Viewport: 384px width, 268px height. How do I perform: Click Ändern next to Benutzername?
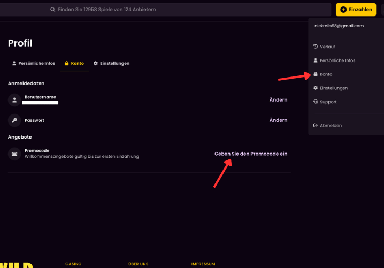point(278,100)
